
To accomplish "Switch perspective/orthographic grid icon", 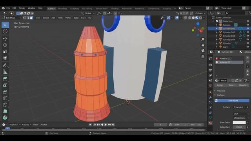I will tap(203, 56).
